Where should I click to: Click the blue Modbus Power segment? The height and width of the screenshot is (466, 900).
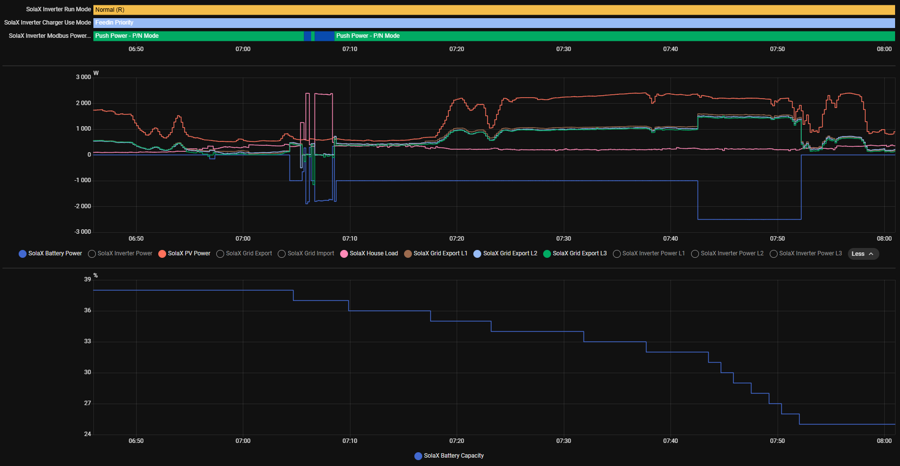(x=324, y=36)
